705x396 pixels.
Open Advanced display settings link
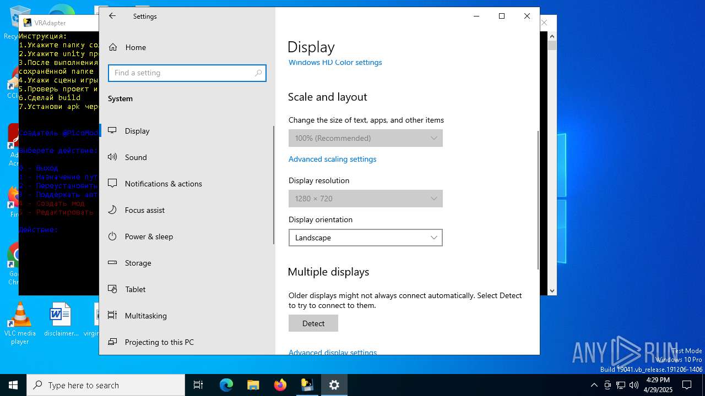tap(333, 352)
